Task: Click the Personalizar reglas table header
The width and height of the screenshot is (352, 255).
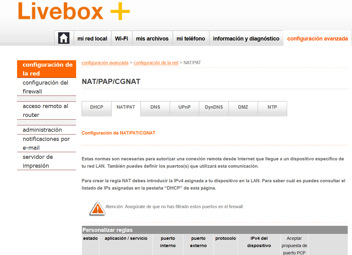Action: (215, 230)
